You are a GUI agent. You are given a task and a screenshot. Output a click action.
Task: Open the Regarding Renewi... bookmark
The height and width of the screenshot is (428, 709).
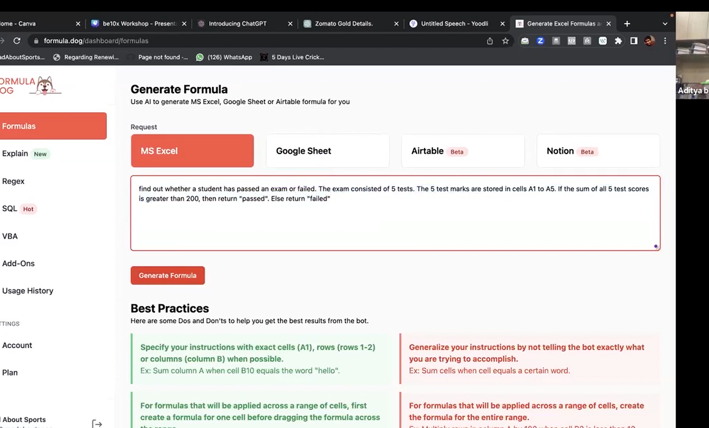[86, 57]
